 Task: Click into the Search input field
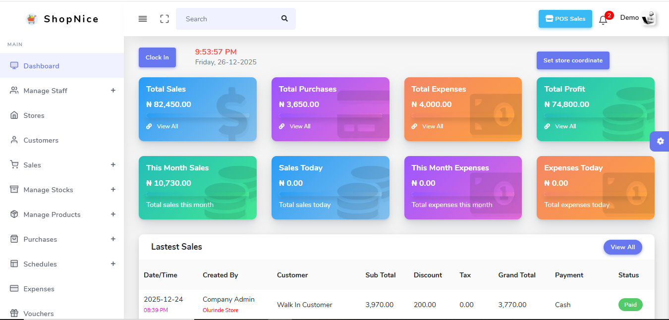[228, 19]
